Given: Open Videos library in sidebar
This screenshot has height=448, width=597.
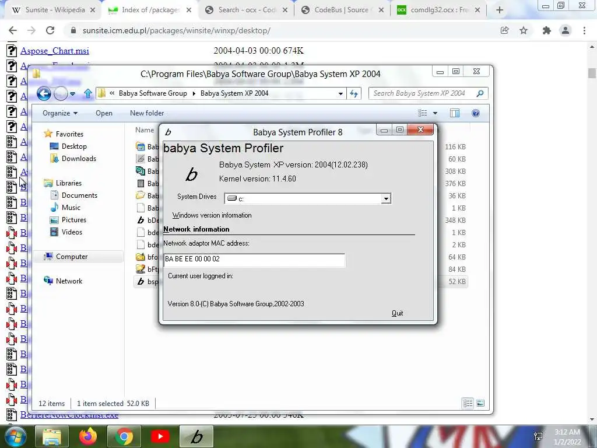Looking at the screenshot, I should coord(72,232).
